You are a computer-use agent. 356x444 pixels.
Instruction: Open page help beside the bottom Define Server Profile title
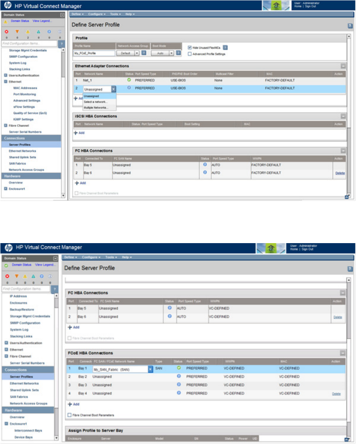tap(350, 269)
